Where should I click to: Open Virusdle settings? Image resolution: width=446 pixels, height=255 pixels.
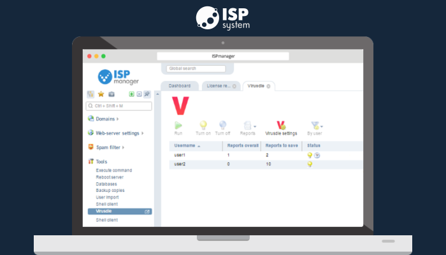point(281,128)
